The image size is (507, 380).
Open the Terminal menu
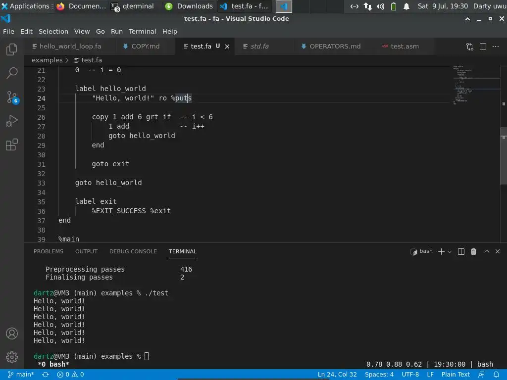pos(142,31)
